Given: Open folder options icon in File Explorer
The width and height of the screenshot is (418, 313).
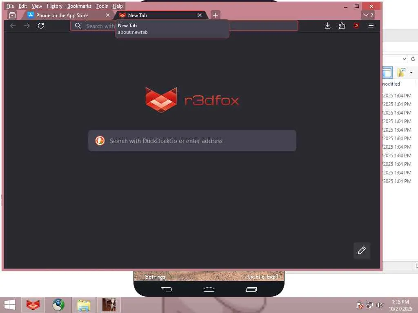Looking at the screenshot, I should [x=402, y=73].
